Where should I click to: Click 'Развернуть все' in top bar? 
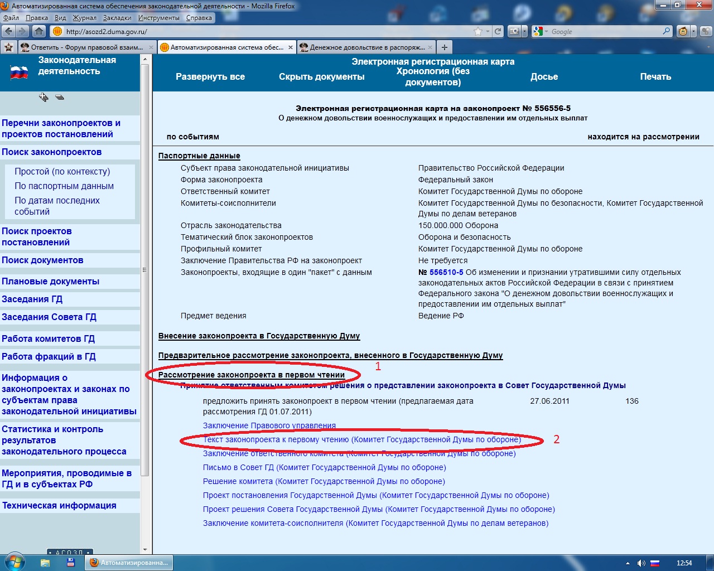coord(210,76)
